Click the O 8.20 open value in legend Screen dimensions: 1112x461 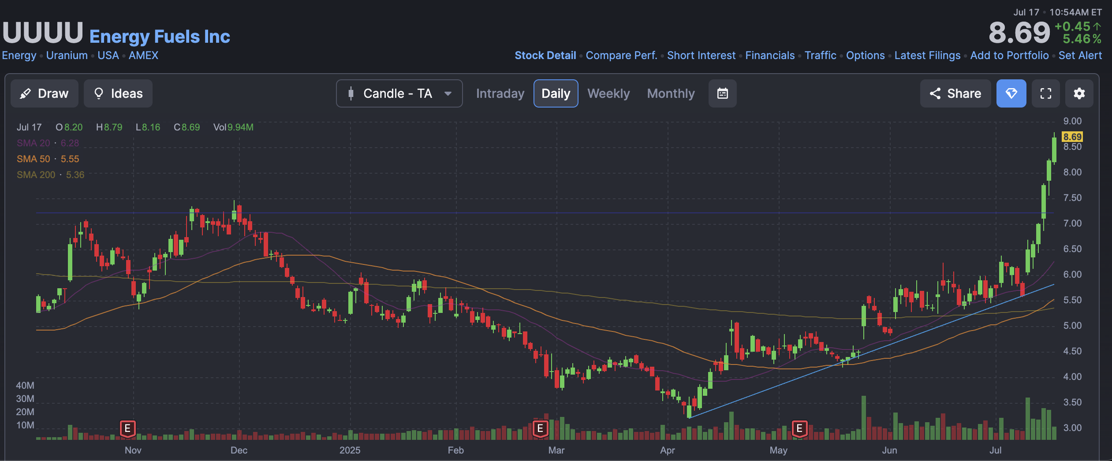[69, 127]
